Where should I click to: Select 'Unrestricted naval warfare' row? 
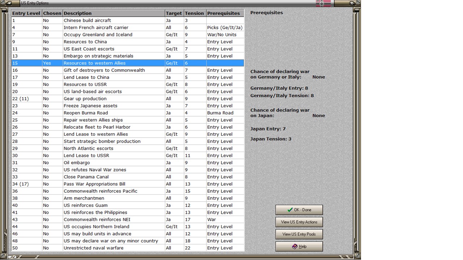128,248
